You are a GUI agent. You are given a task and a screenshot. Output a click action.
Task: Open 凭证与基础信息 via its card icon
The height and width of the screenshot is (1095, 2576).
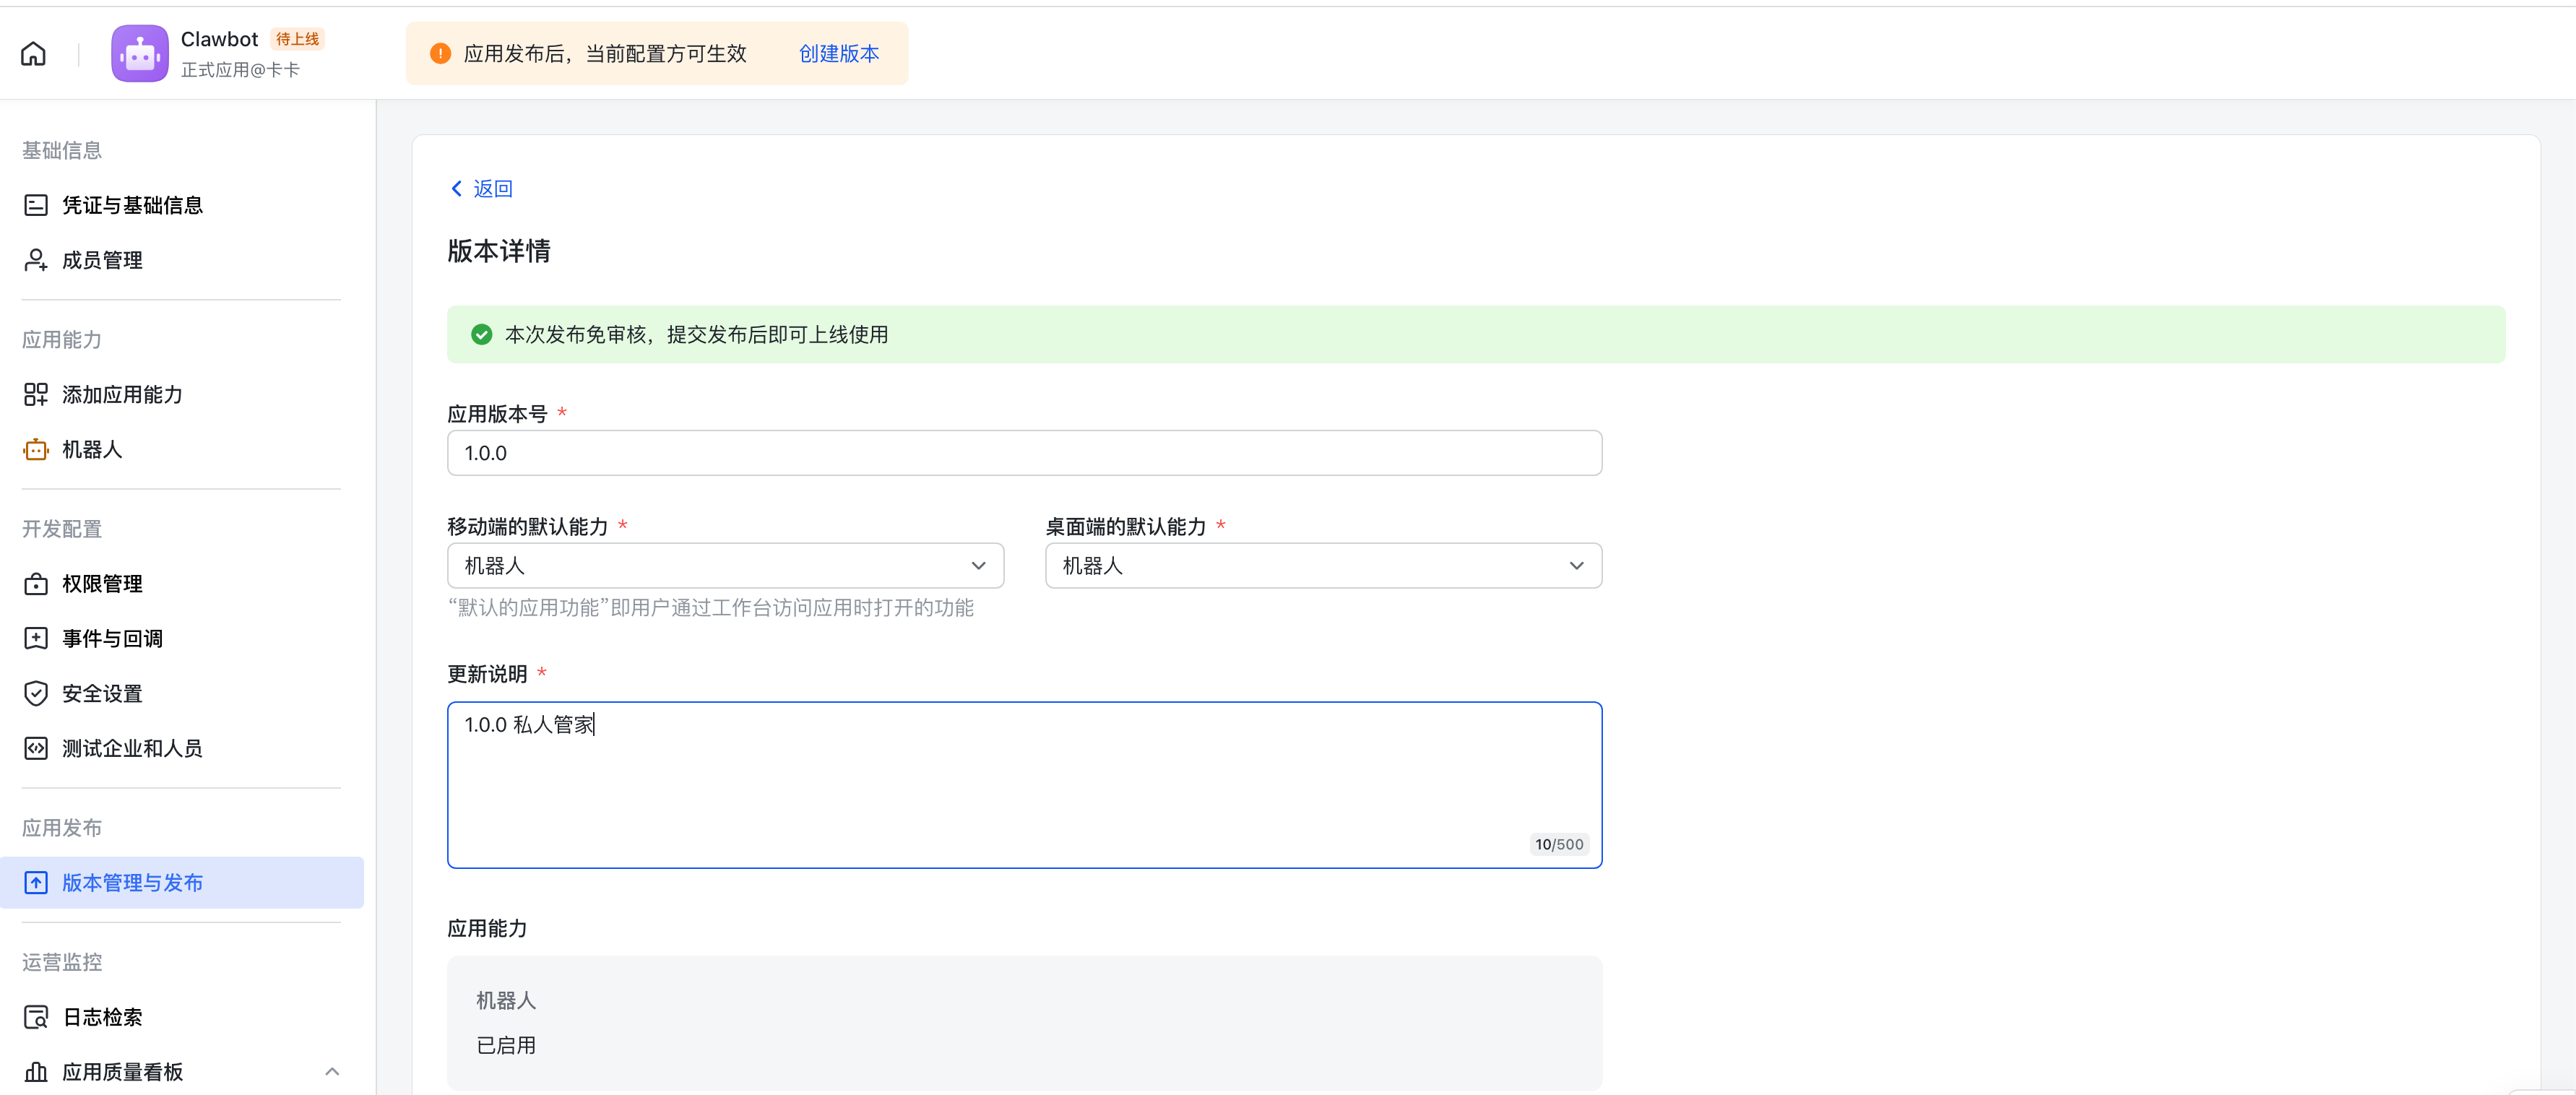[x=36, y=206]
